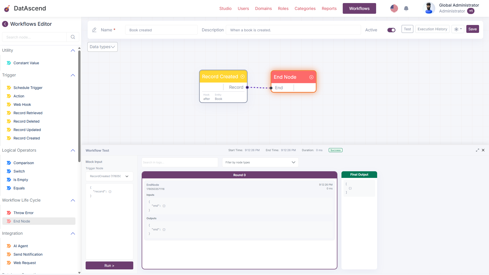Select the Record Retrieved node icon

9,113
